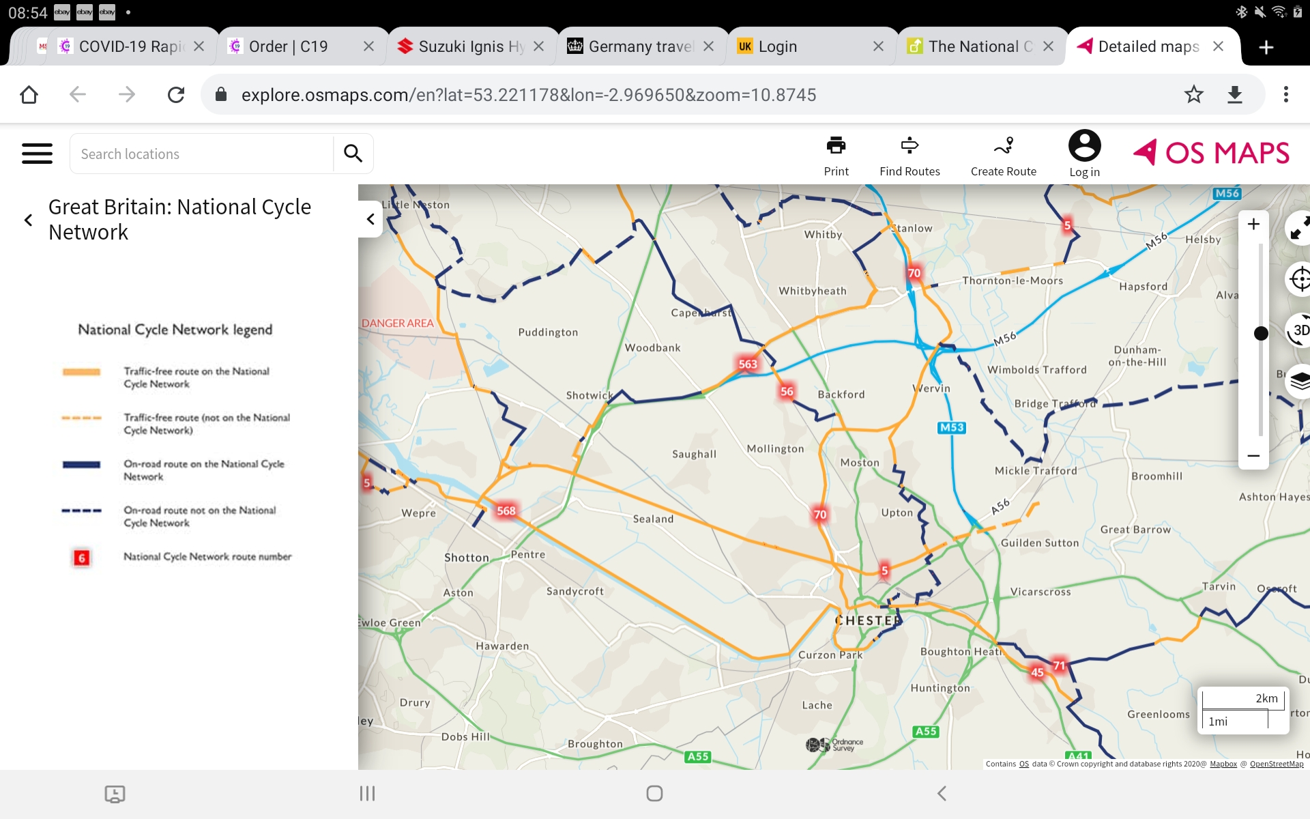Screen dimensions: 1310x819
Task: Go to browser home page
Action: (29, 94)
